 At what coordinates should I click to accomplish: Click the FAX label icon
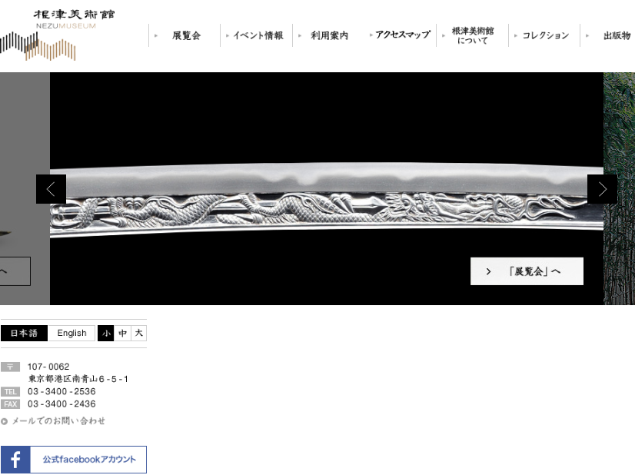pyautogui.click(x=10, y=404)
